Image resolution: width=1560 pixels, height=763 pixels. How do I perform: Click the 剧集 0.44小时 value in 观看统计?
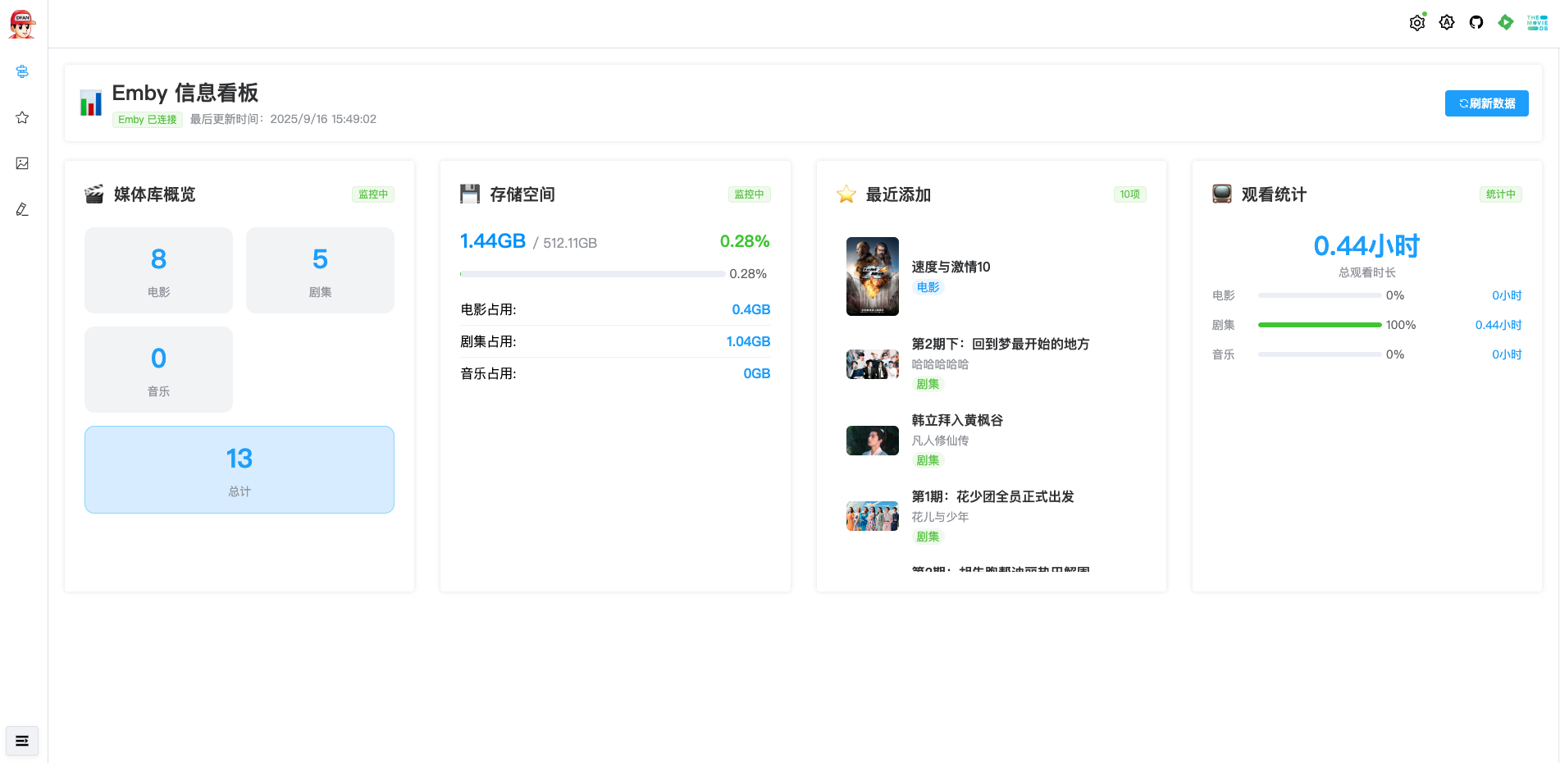(1498, 325)
